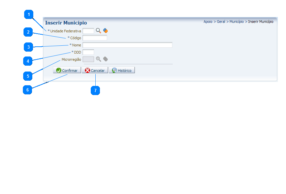Click the blue callout badge number 3

tap(28, 47)
